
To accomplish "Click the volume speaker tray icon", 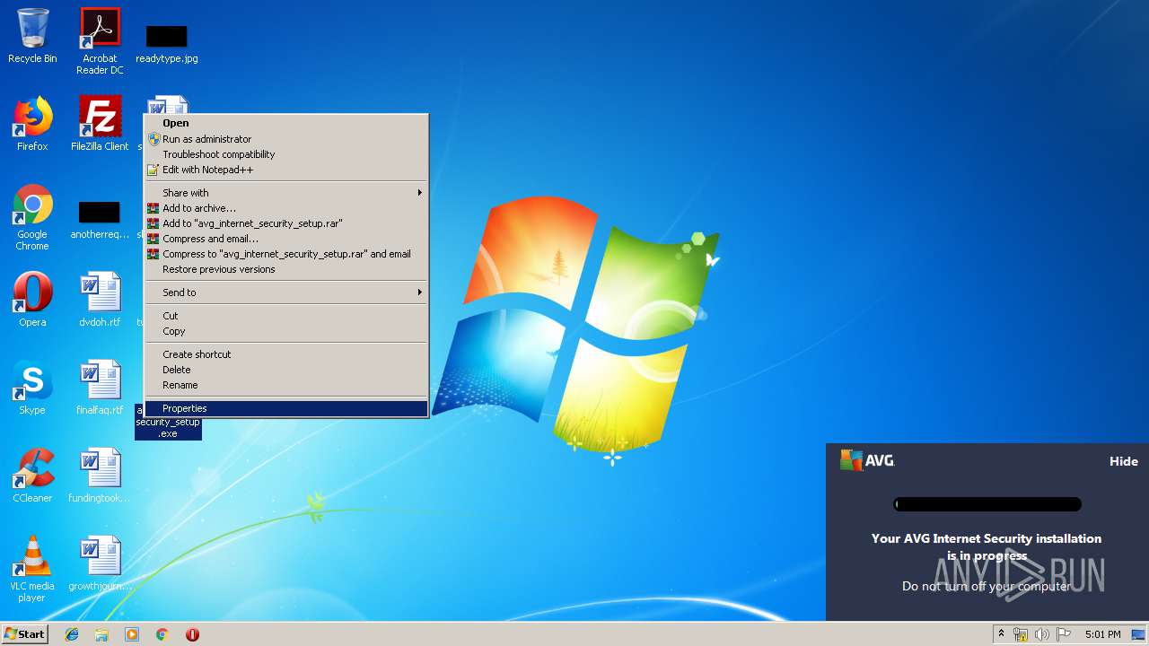I will (1042, 634).
